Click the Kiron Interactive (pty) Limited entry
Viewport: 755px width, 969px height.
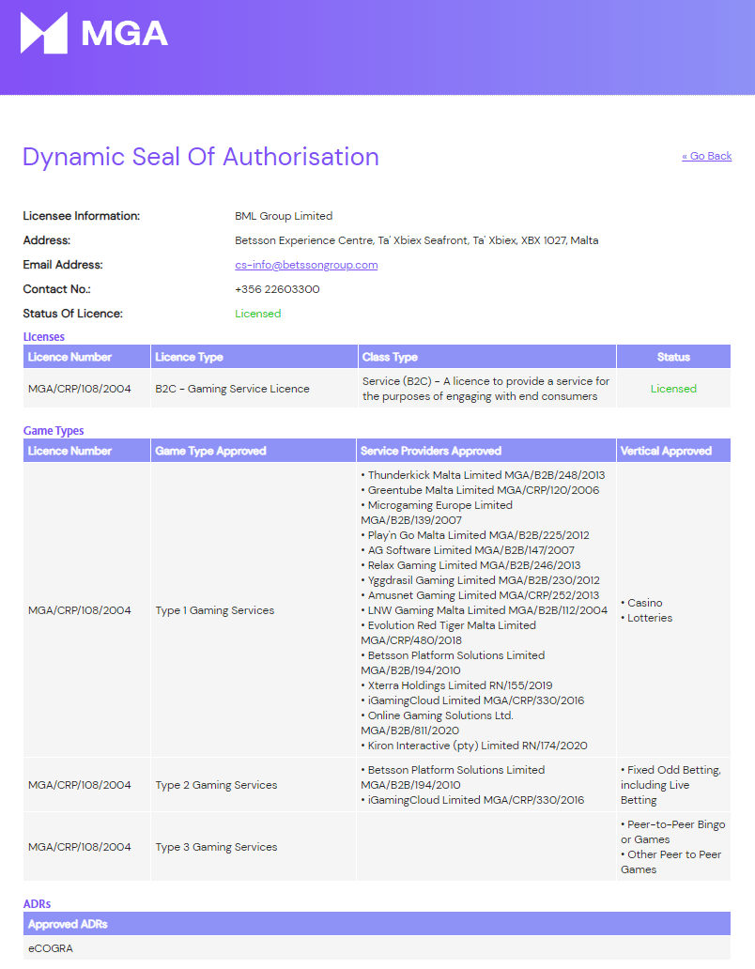click(474, 746)
